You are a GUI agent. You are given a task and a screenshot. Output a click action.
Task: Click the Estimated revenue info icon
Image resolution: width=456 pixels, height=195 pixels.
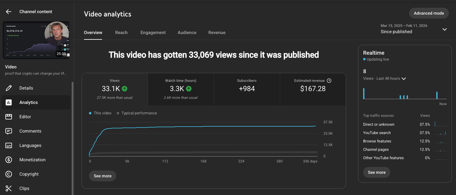pyautogui.click(x=329, y=80)
